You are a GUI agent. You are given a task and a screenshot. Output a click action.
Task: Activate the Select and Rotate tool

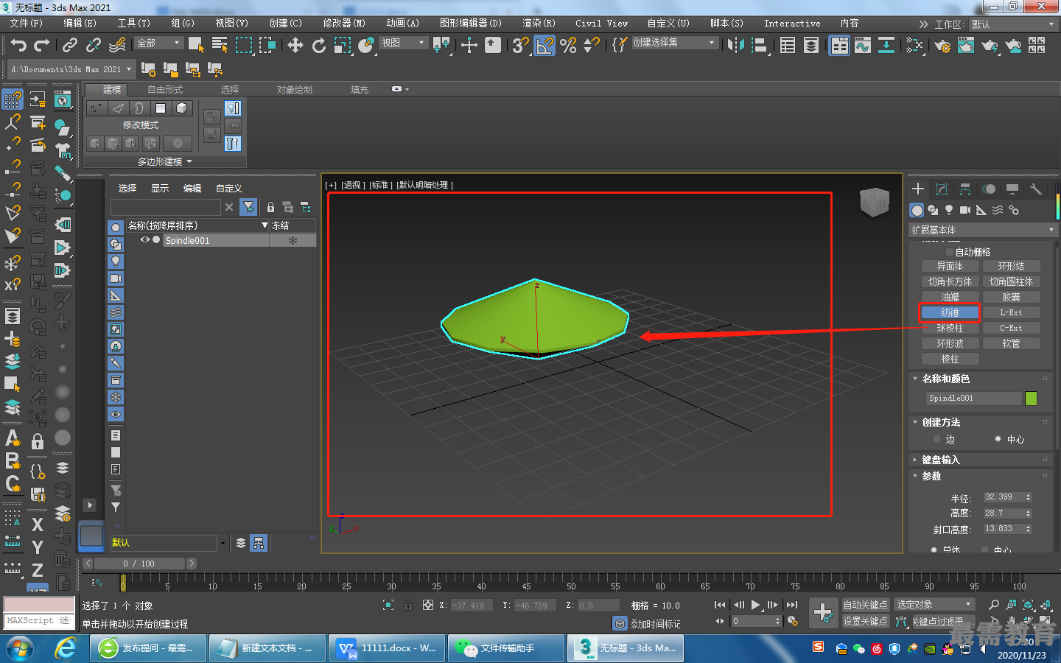tap(319, 45)
